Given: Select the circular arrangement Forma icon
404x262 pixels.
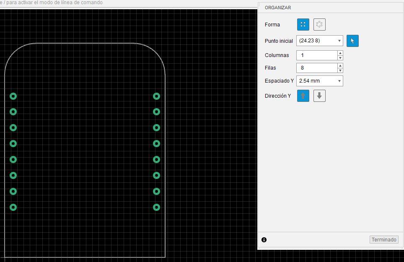Looking at the screenshot, I should pos(319,24).
